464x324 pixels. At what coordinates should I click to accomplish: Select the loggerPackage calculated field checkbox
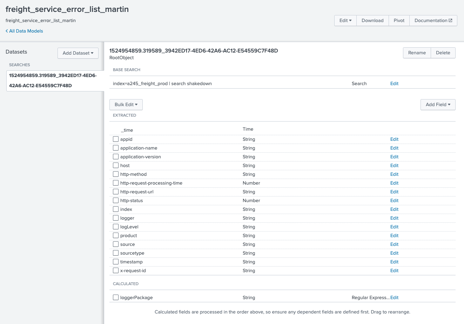(116, 297)
